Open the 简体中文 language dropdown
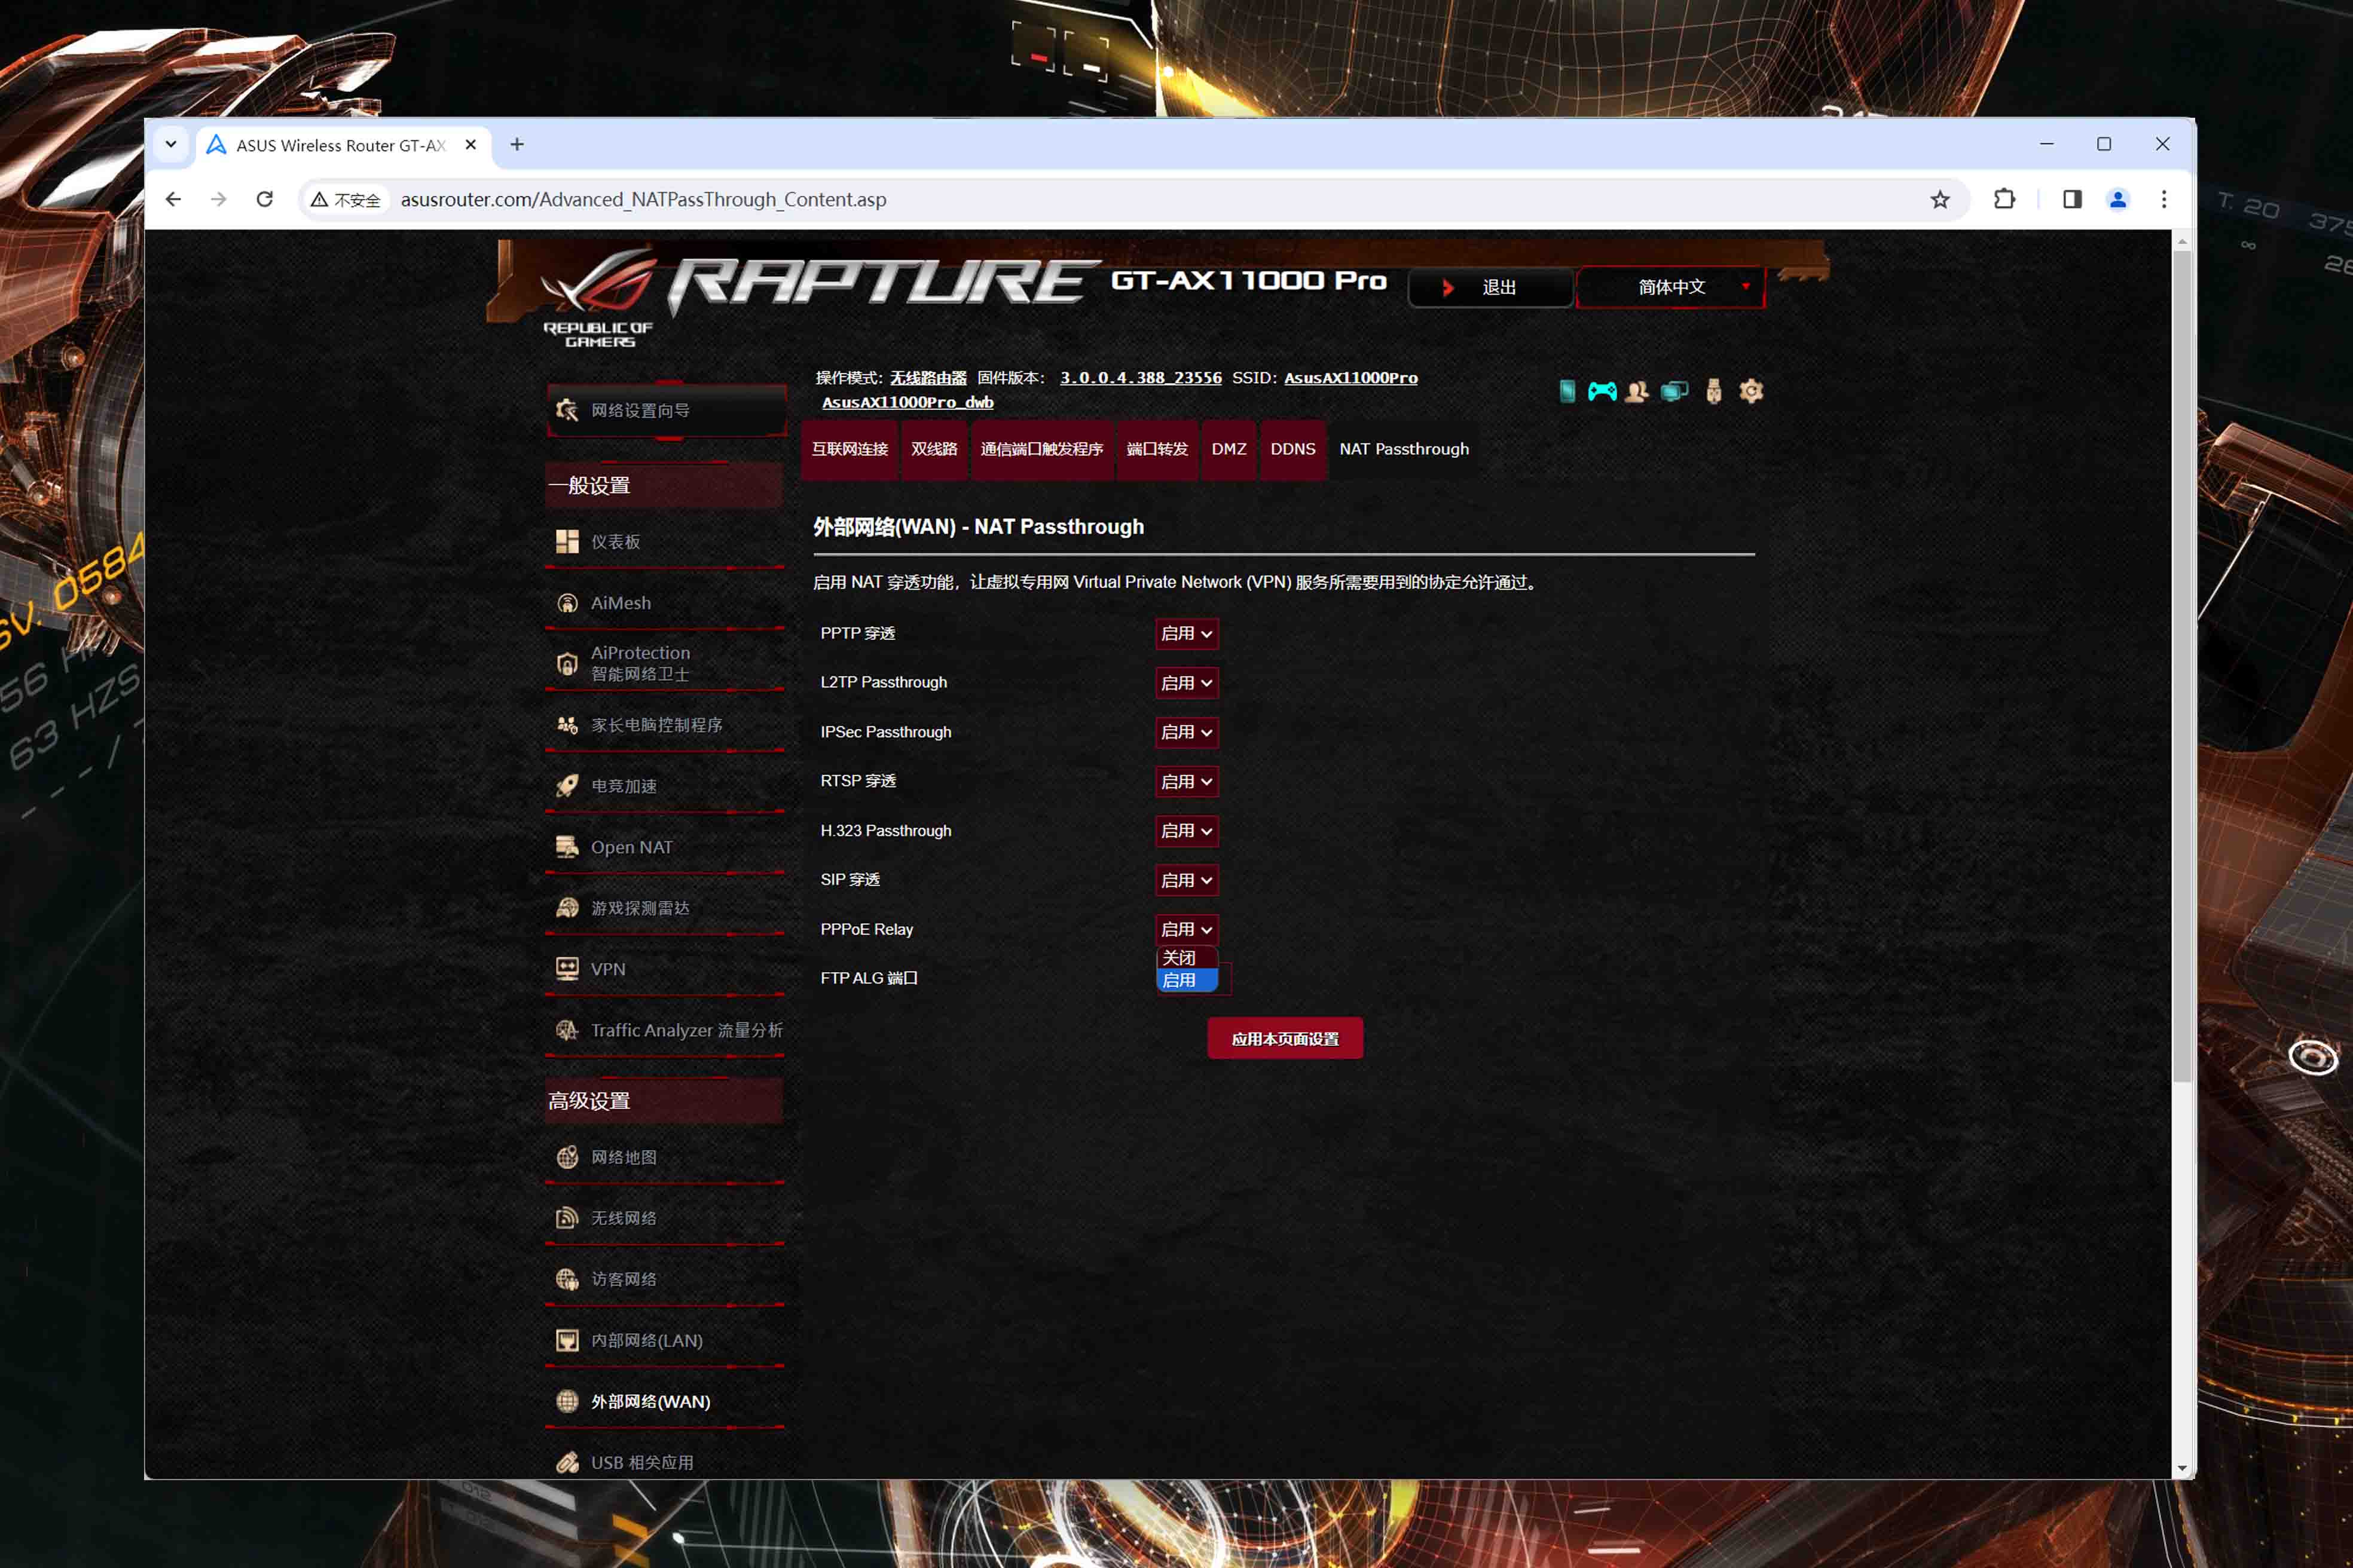Image resolution: width=2353 pixels, height=1568 pixels. (x=1671, y=287)
